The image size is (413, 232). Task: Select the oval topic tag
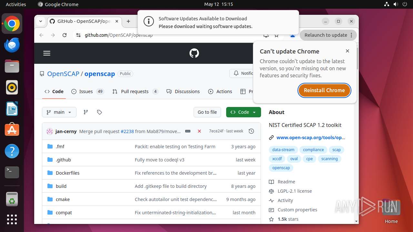pyautogui.click(x=294, y=159)
